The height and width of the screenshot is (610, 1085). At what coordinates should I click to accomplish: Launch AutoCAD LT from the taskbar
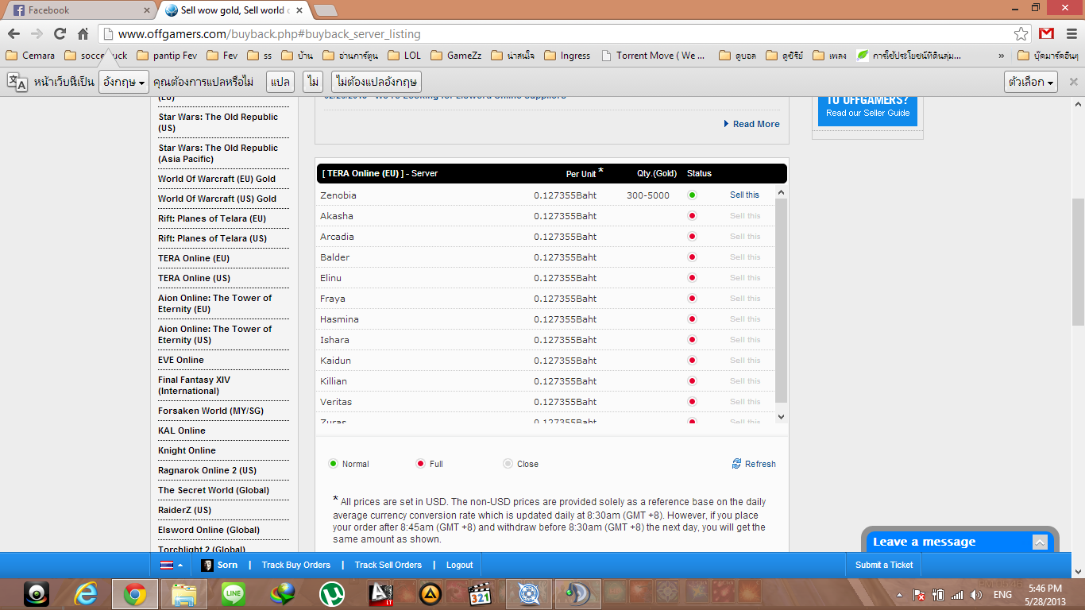click(381, 593)
